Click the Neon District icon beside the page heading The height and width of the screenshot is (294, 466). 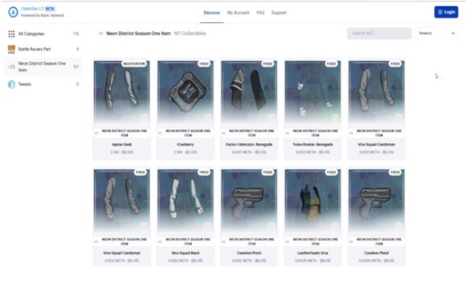click(x=101, y=34)
